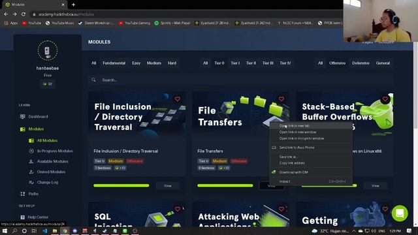Favorite the Attacking Web Applications heart icon
The image size is (418, 235).
point(281,209)
